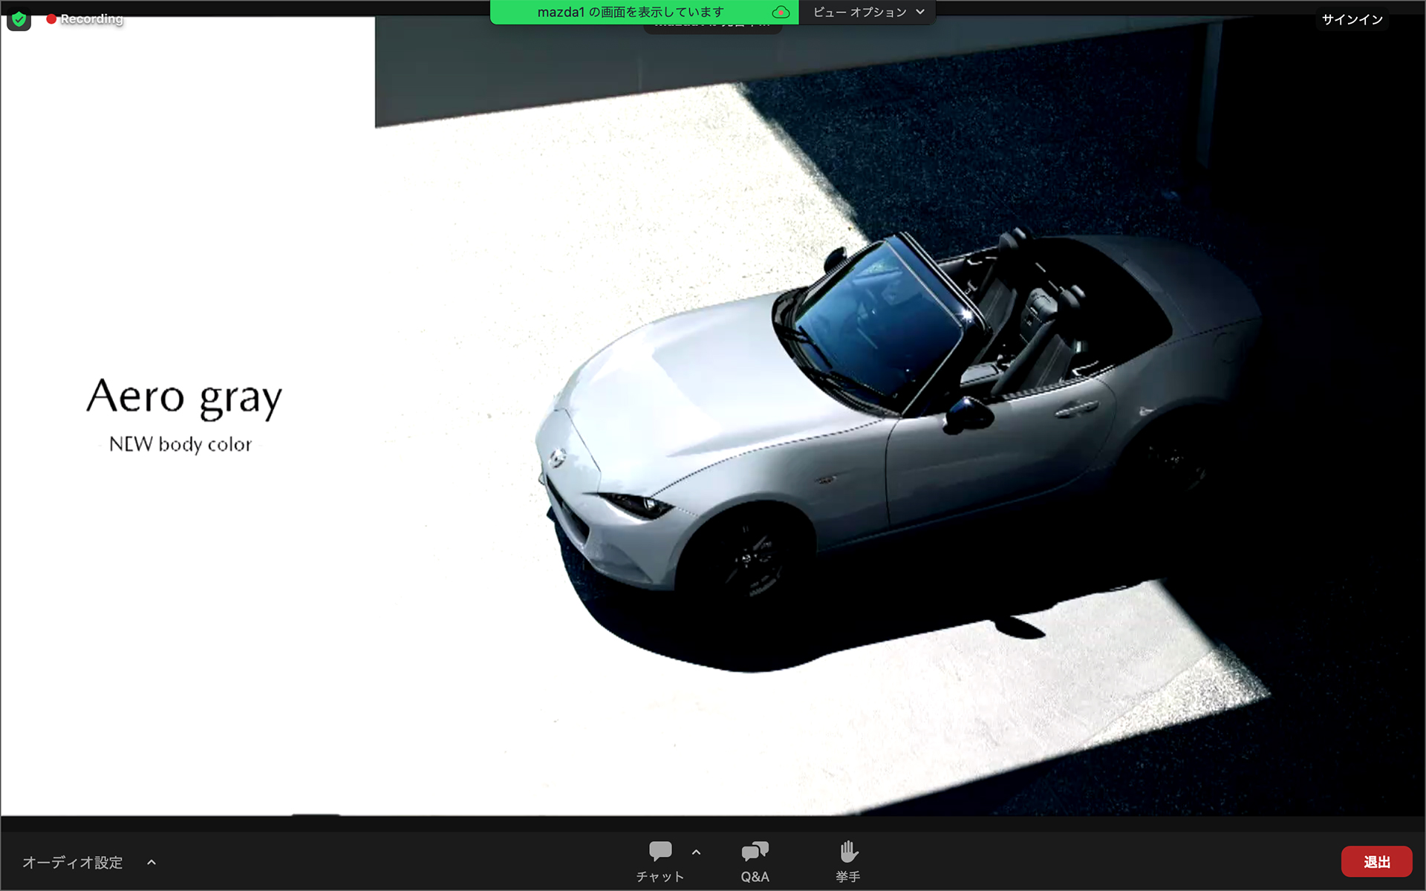Viewport: 1426px width, 891px height.
Task: Expand the chat options chevron
Action: coord(696,852)
